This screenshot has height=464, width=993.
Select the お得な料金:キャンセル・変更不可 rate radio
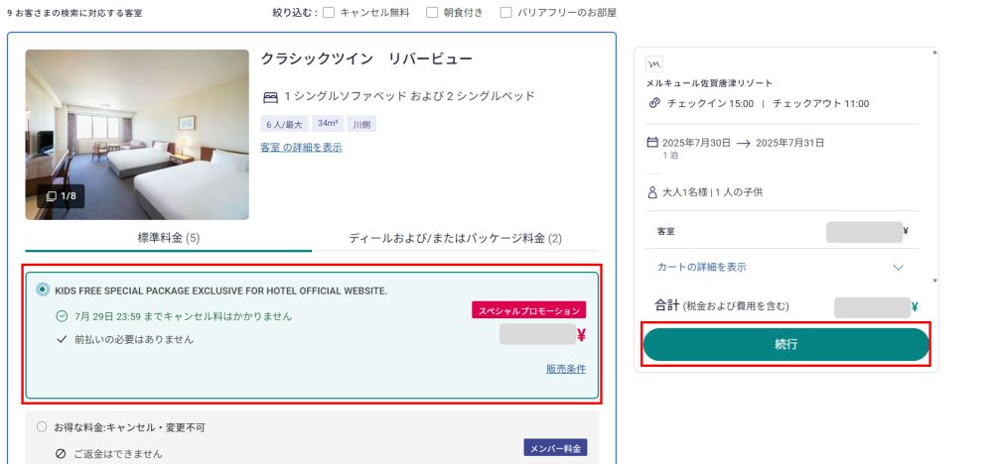[42, 427]
